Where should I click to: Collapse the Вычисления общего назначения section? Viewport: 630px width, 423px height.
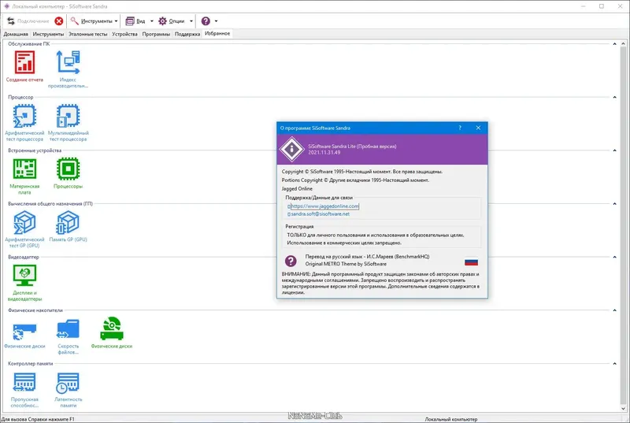614,204
